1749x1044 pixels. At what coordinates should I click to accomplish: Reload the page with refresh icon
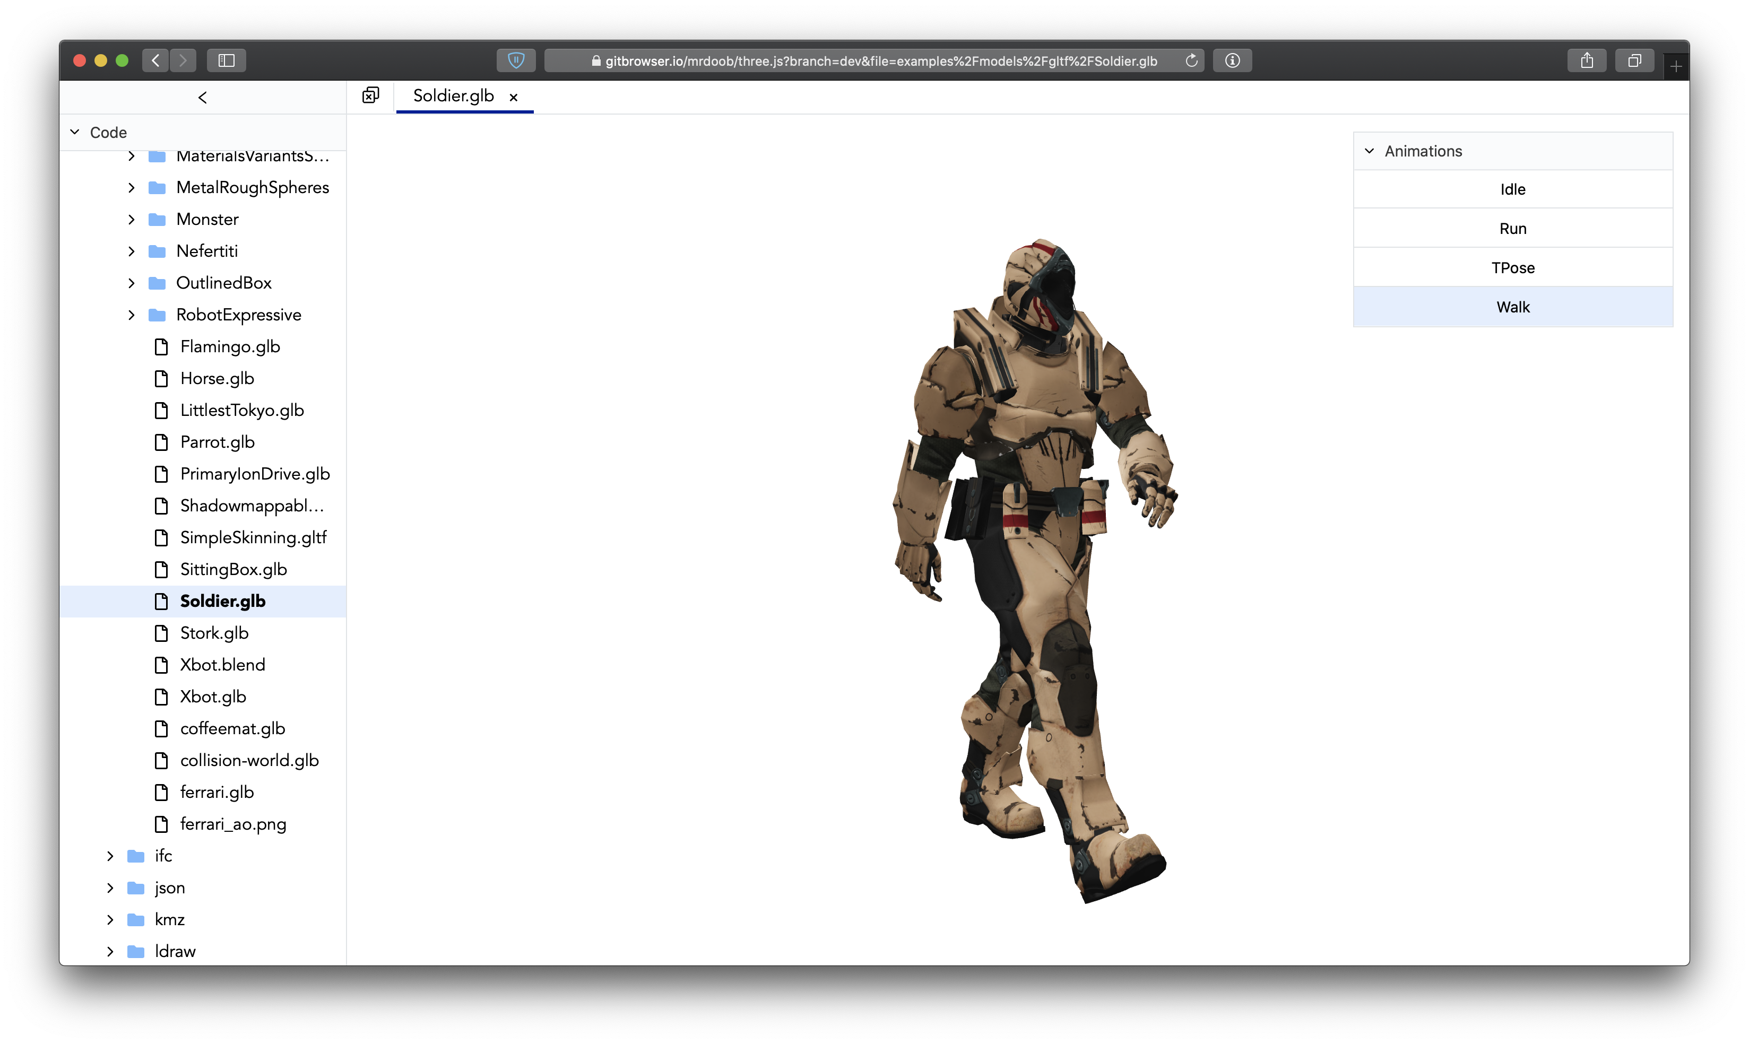pos(1191,60)
